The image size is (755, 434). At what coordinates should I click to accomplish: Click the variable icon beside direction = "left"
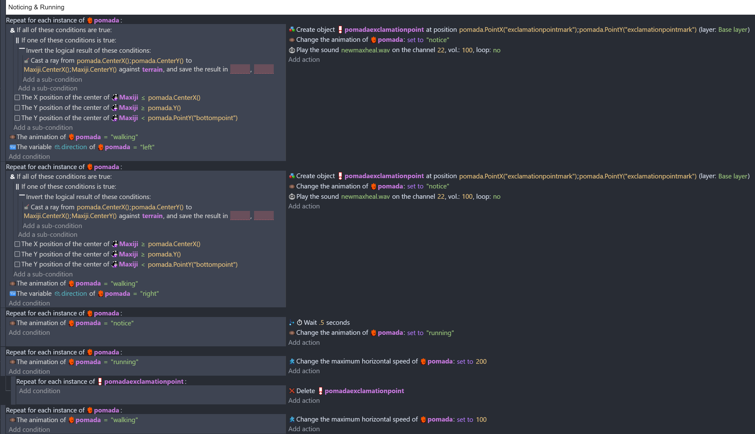(12, 147)
